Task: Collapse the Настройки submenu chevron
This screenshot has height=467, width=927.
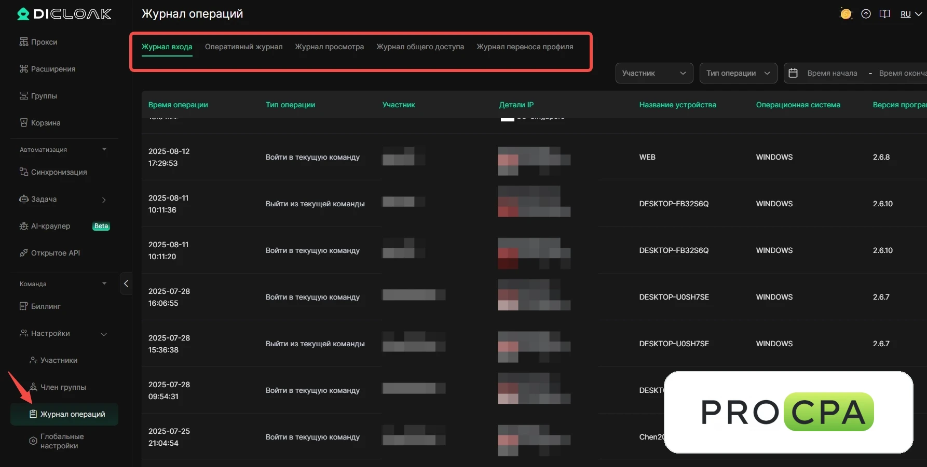Action: click(104, 334)
